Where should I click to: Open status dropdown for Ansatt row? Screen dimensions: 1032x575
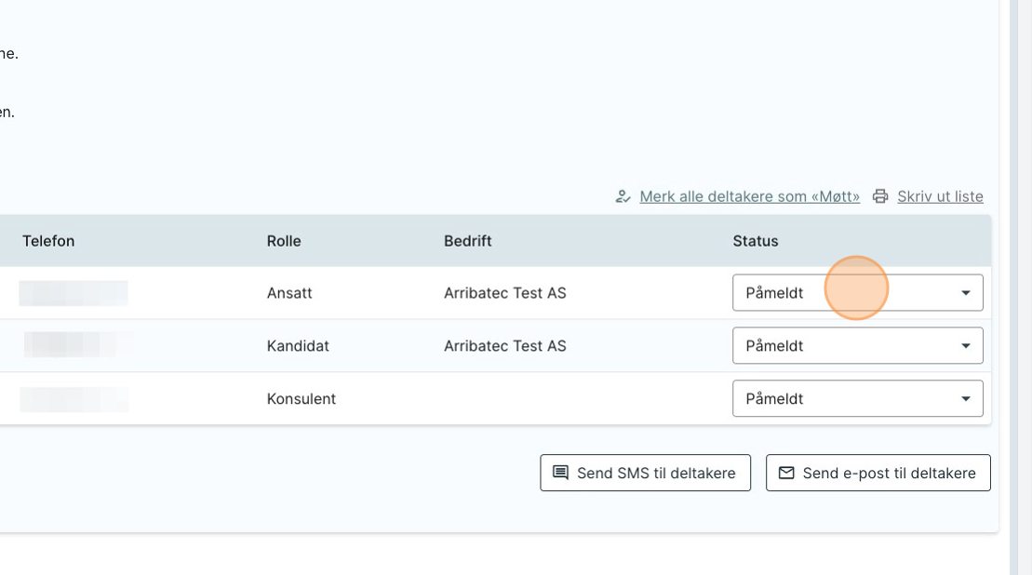pos(857,293)
